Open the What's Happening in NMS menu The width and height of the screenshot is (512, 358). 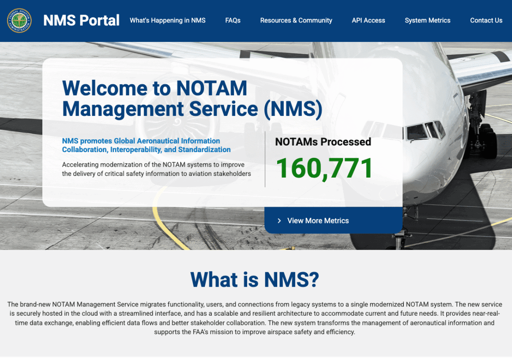pyautogui.click(x=167, y=20)
